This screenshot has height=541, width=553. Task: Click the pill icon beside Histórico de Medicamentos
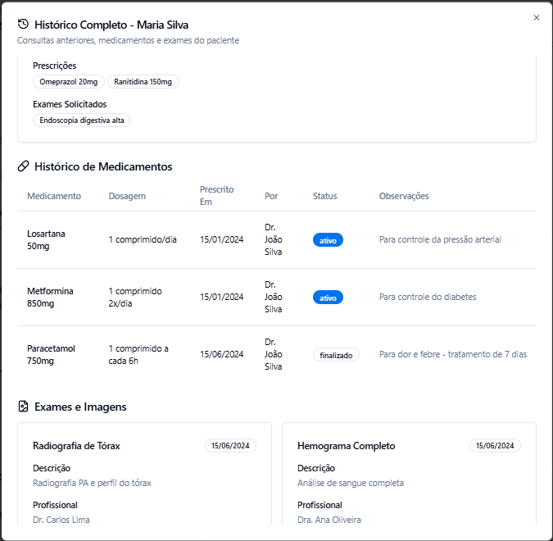23,166
